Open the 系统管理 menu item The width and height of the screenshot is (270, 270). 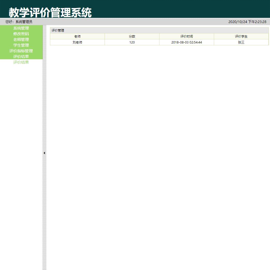pyautogui.click(x=21, y=28)
